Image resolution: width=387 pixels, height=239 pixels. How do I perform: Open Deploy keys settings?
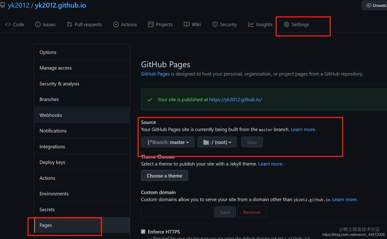(x=82, y=162)
